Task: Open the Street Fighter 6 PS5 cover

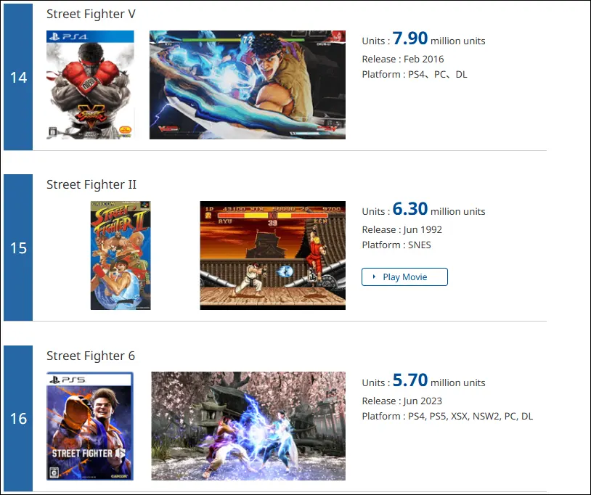Action: (x=90, y=426)
